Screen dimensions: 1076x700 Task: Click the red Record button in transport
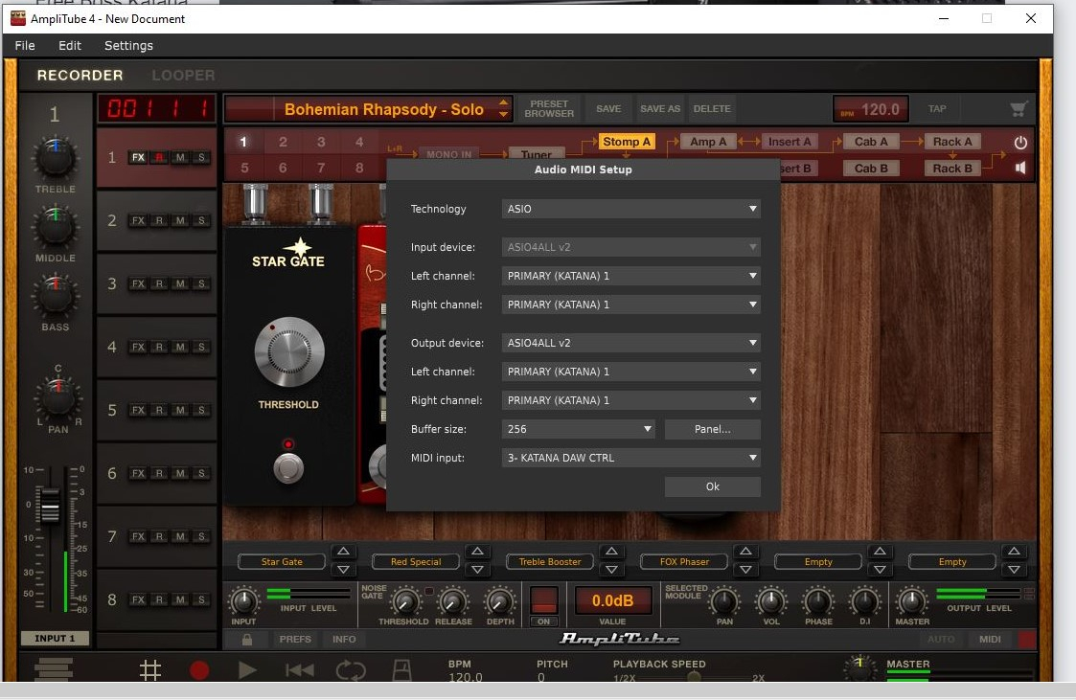click(199, 669)
